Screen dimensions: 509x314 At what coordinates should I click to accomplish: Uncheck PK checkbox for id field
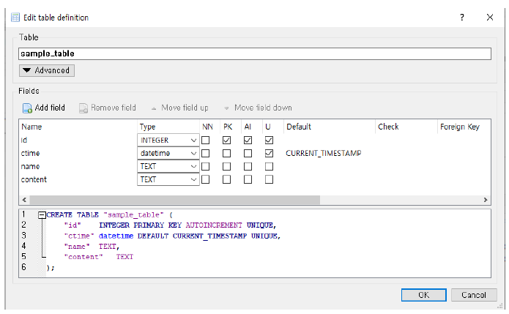226,140
